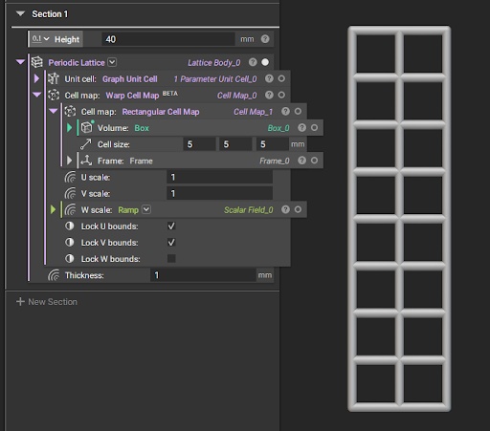Image resolution: width=490 pixels, height=431 pixels.
Task: Collapse the Periodic Lattice block
Action: pyautogui.click(x=20, y=62)
